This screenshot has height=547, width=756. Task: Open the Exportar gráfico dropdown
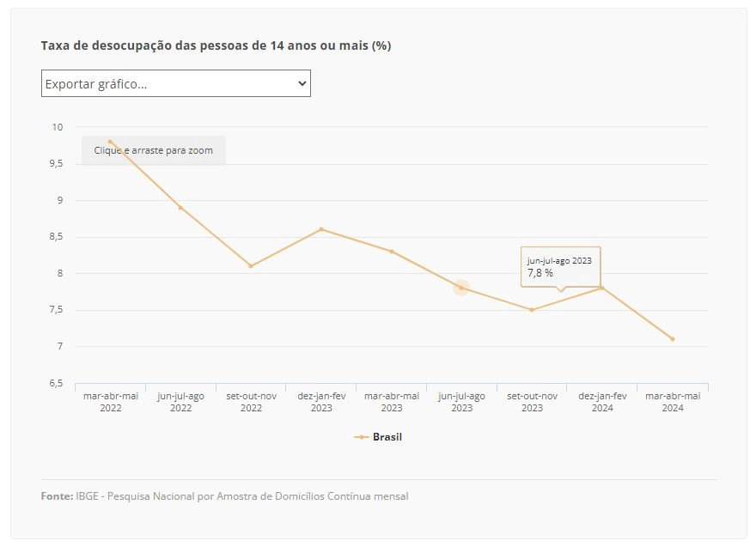(x=175, y=83)
